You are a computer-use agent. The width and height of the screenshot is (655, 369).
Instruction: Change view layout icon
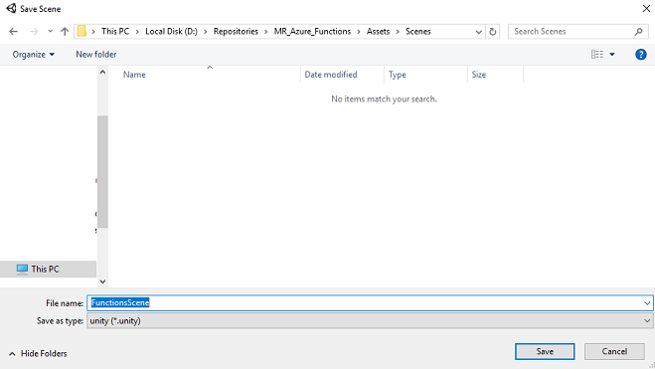[597, 55]
